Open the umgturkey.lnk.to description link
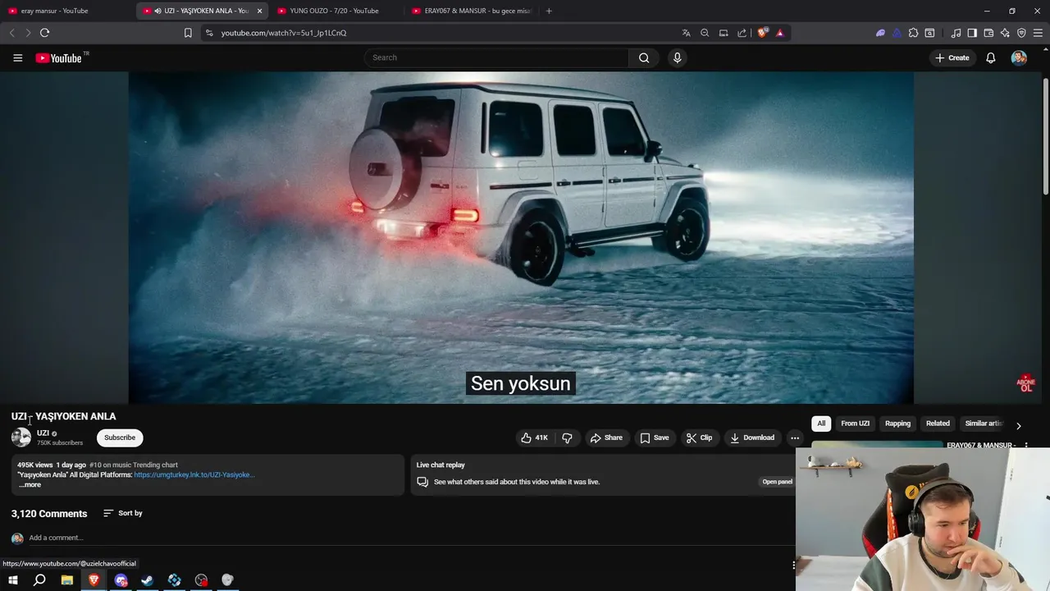 194,475
